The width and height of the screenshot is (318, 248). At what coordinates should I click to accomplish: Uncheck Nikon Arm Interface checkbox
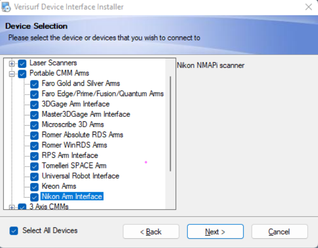coord(35,197)
